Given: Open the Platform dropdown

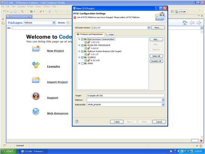Looking at the screenshot, I should pos(163,100).
